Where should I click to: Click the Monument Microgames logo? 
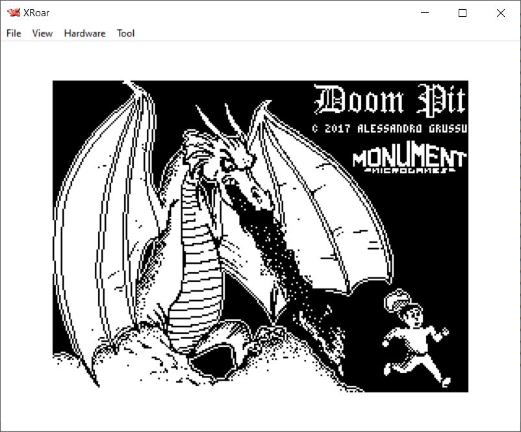point(409,160)
